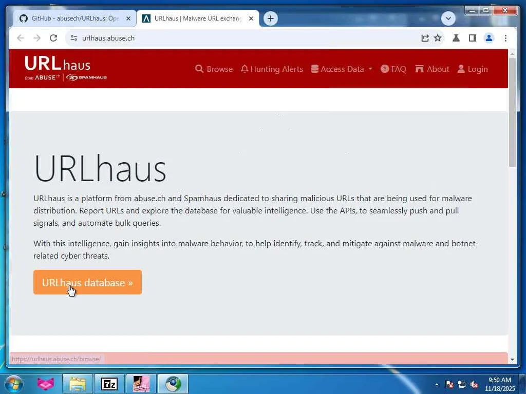Open the pink cat app in taskbar
Image resolution: width=526 pixels, height=394 pixels.
click(46, 384)
